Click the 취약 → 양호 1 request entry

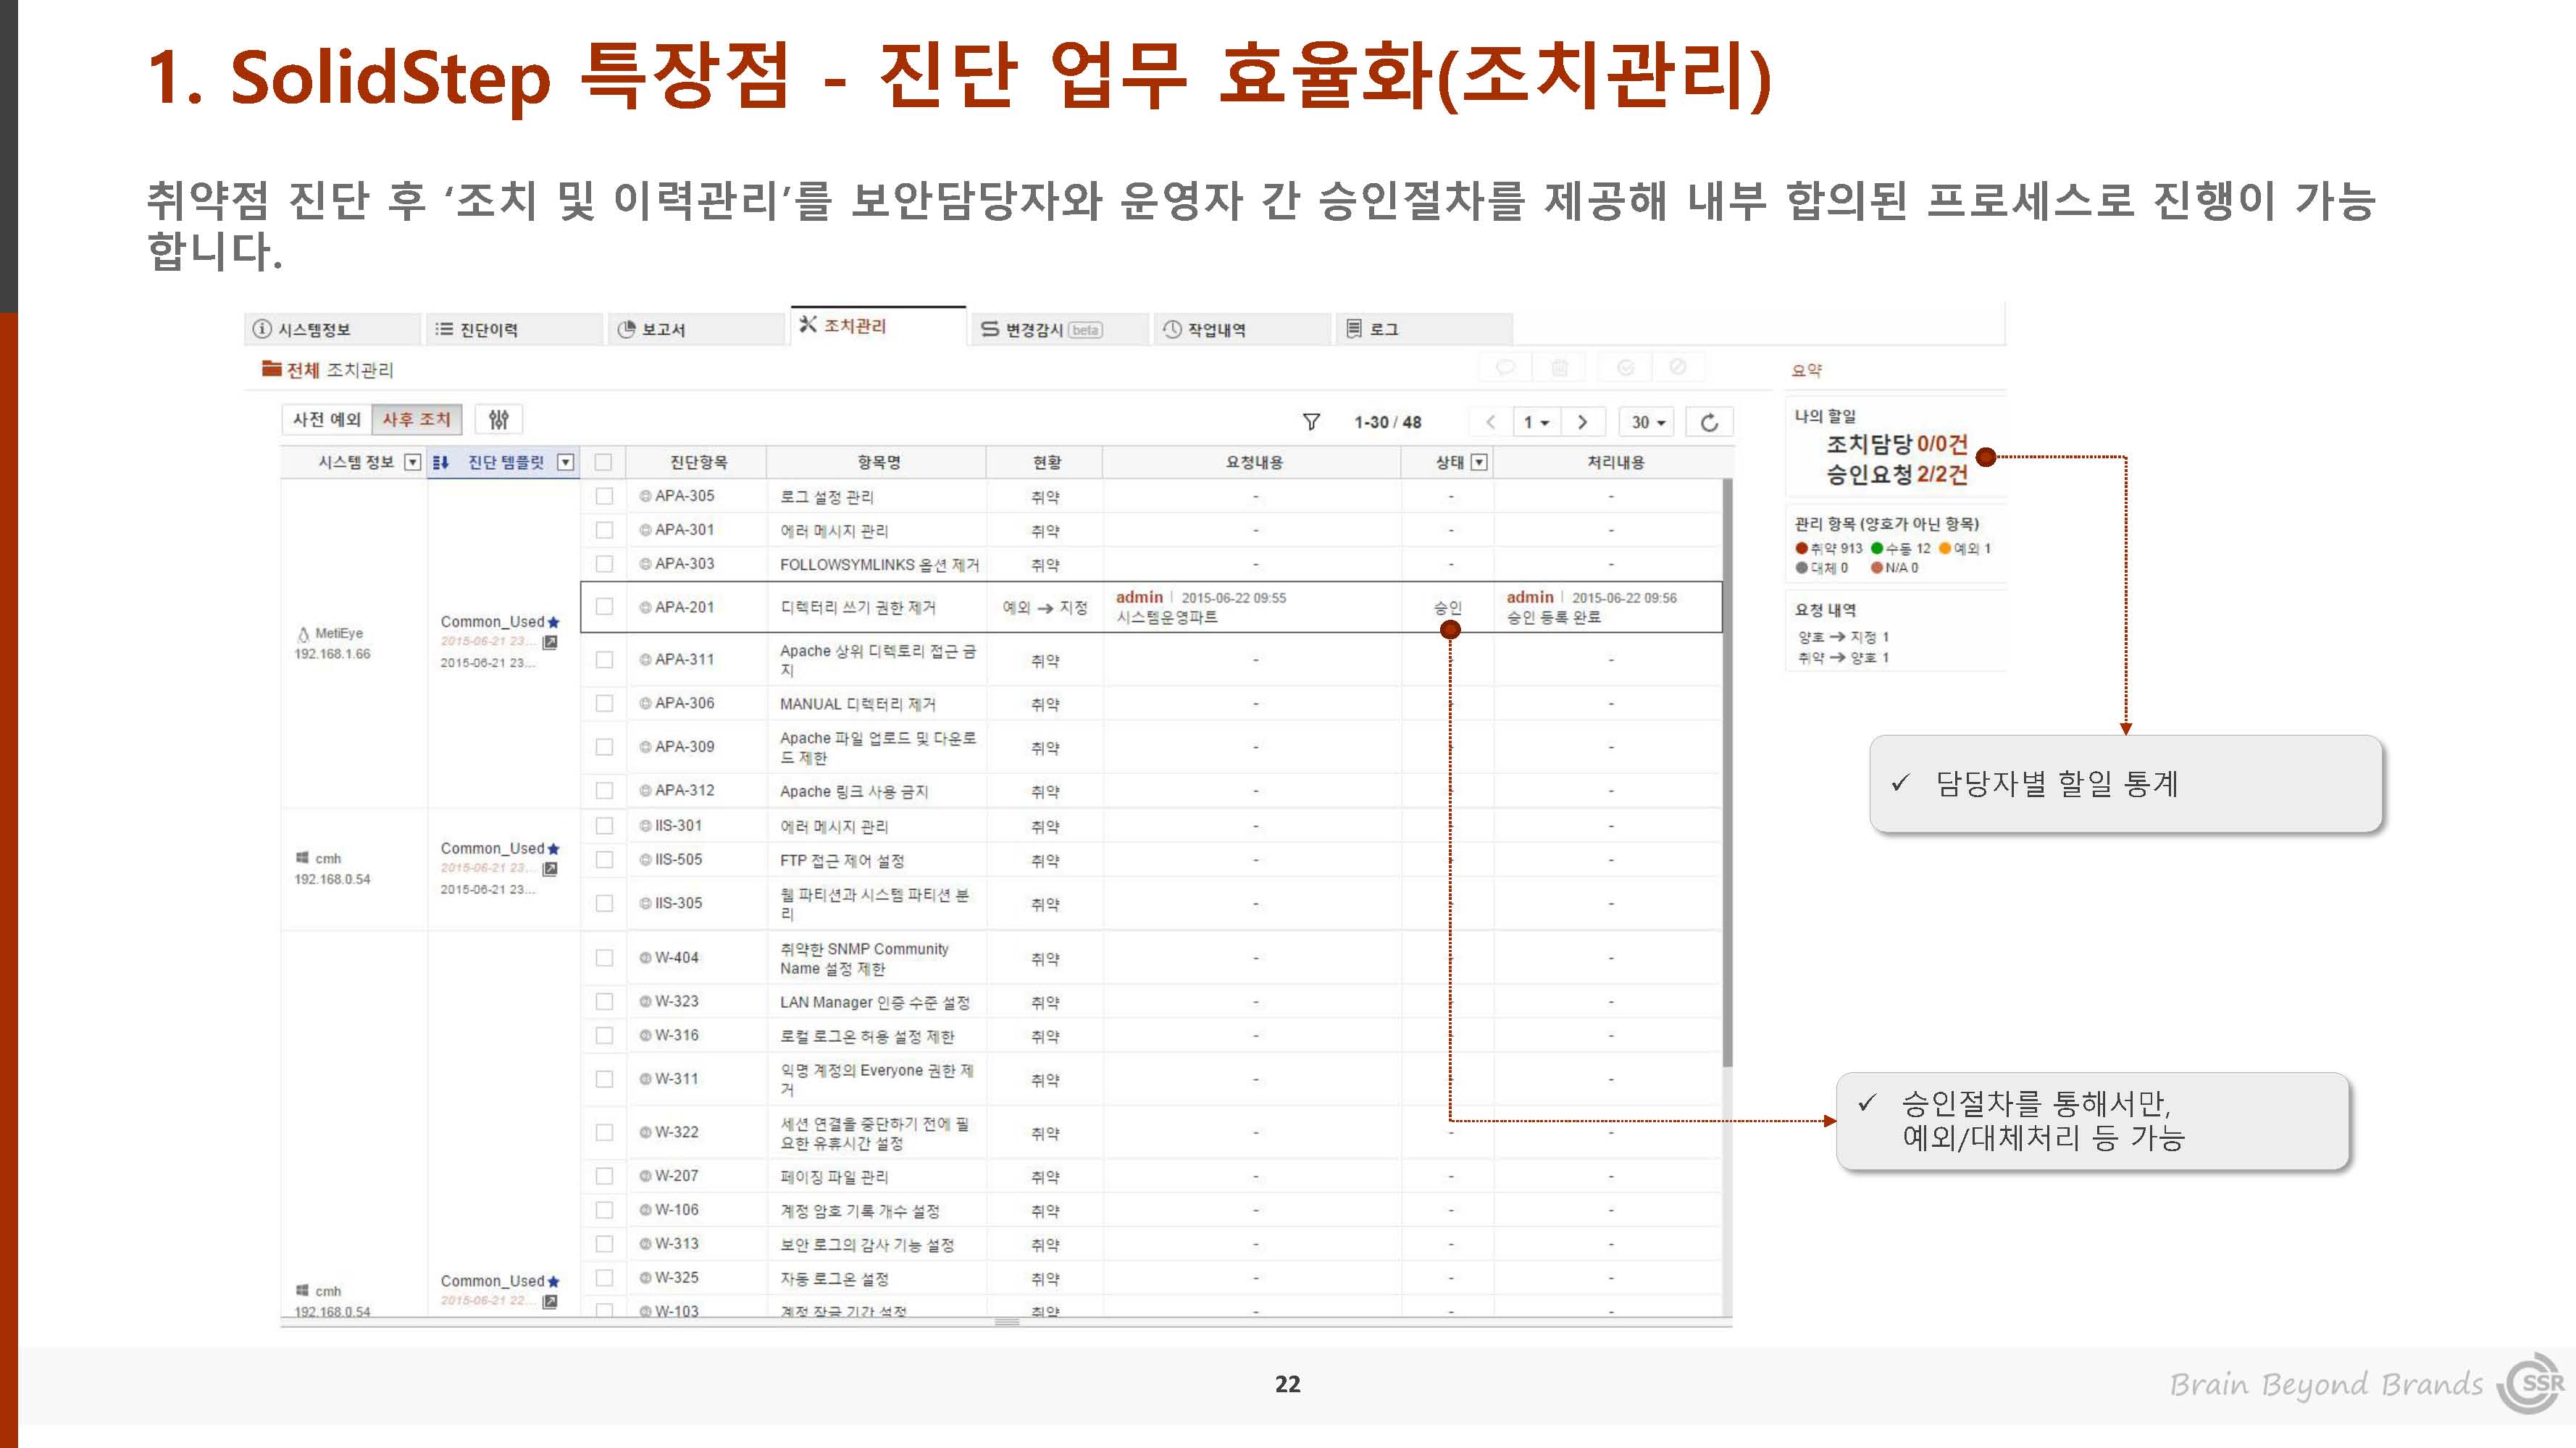click(x=1843, y=657)
